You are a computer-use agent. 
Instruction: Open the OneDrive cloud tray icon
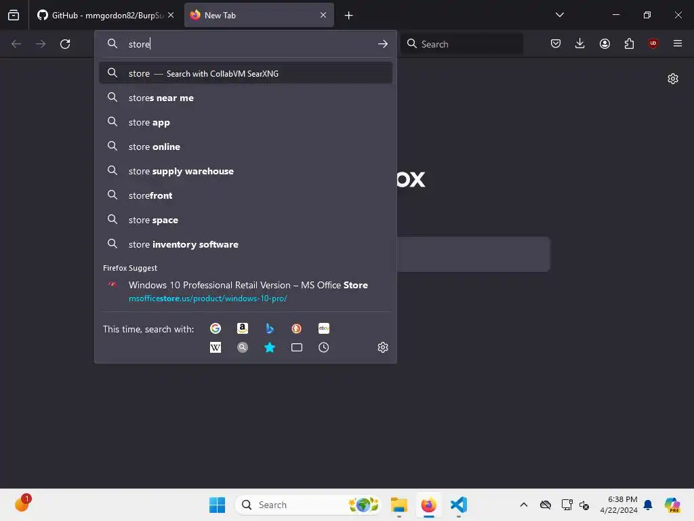(x=546, y=505)
